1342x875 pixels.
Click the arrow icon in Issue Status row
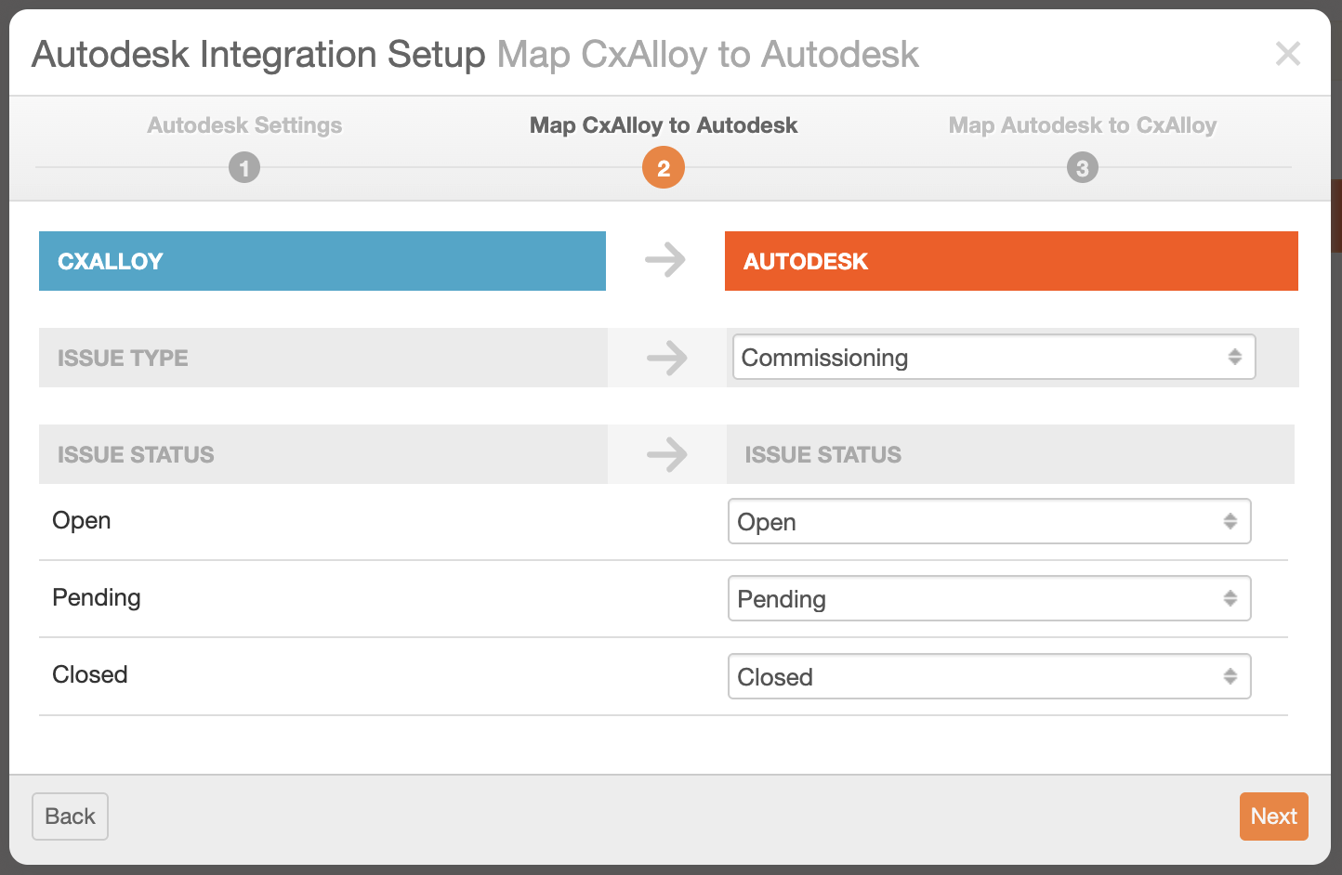pos(667,454)
